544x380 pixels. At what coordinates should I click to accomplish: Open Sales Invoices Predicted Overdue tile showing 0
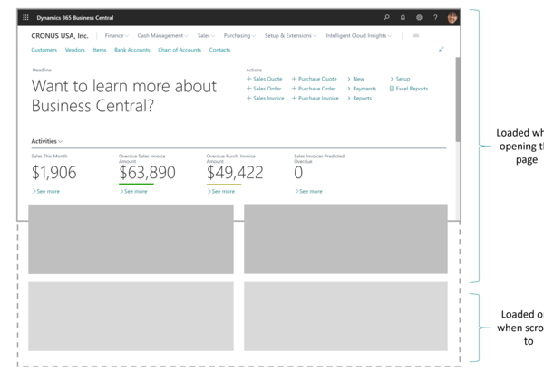[298, 172]
